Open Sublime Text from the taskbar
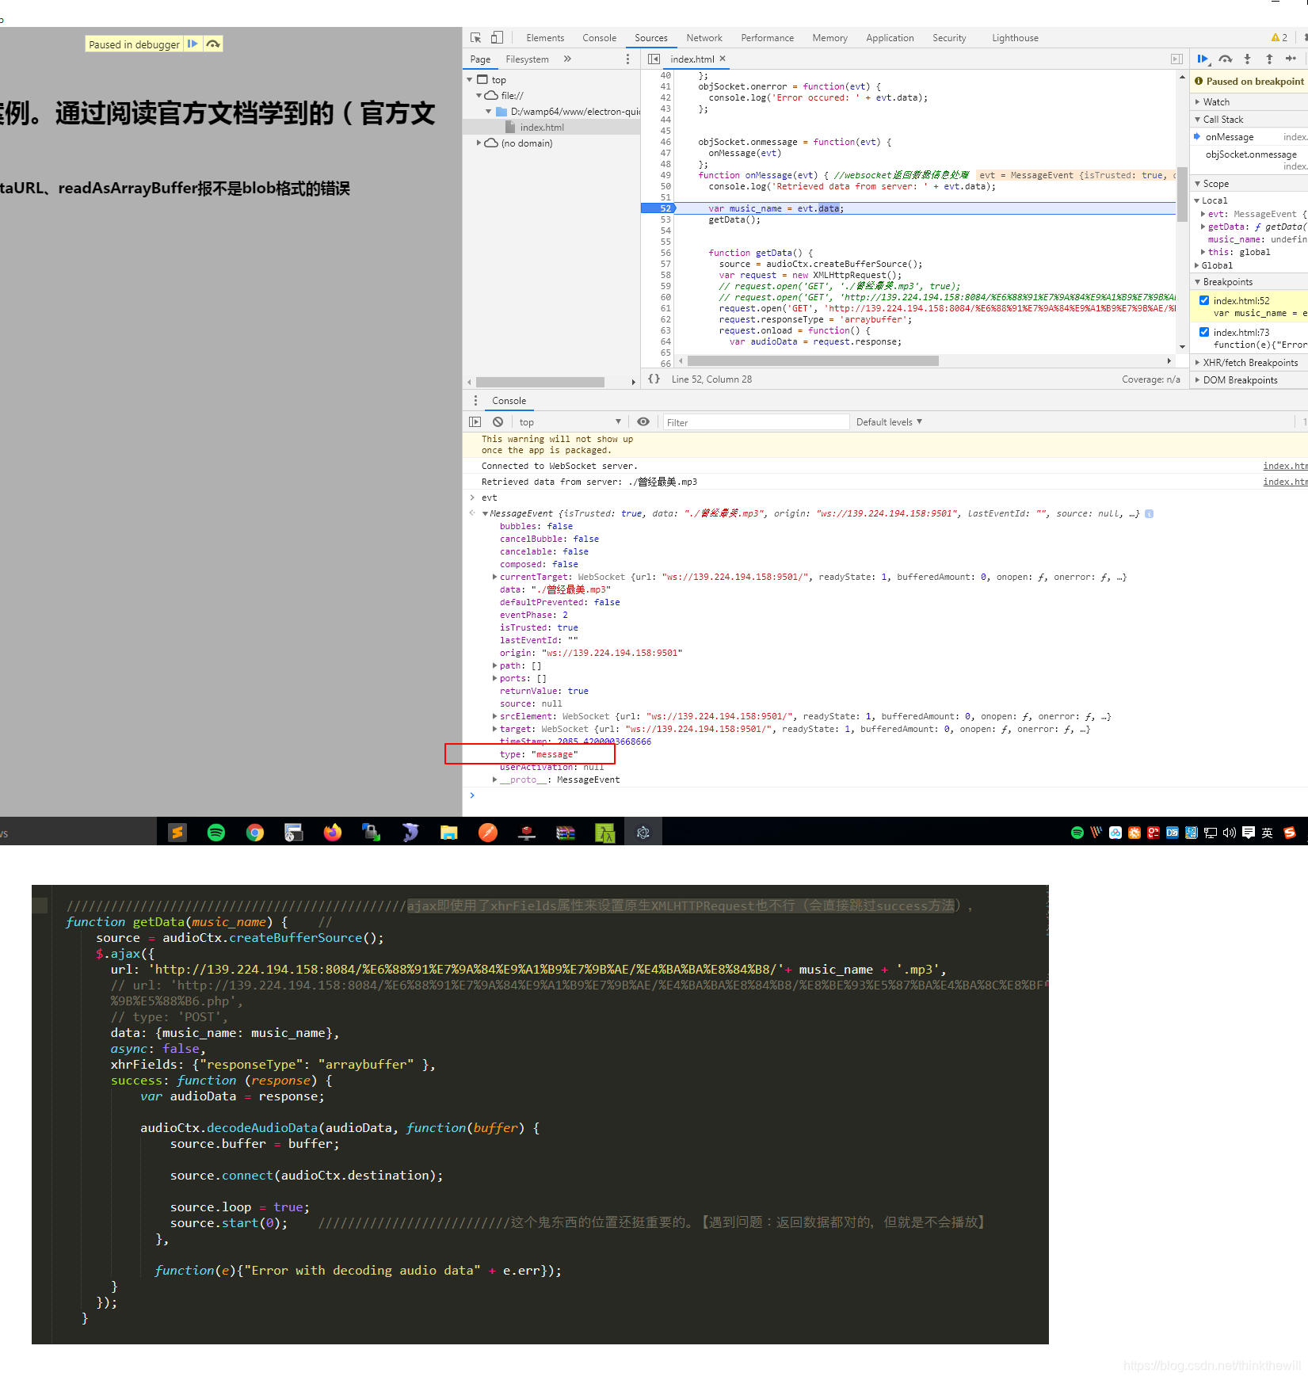Screen dimensions: 1308x1380 tap(177, 832)
